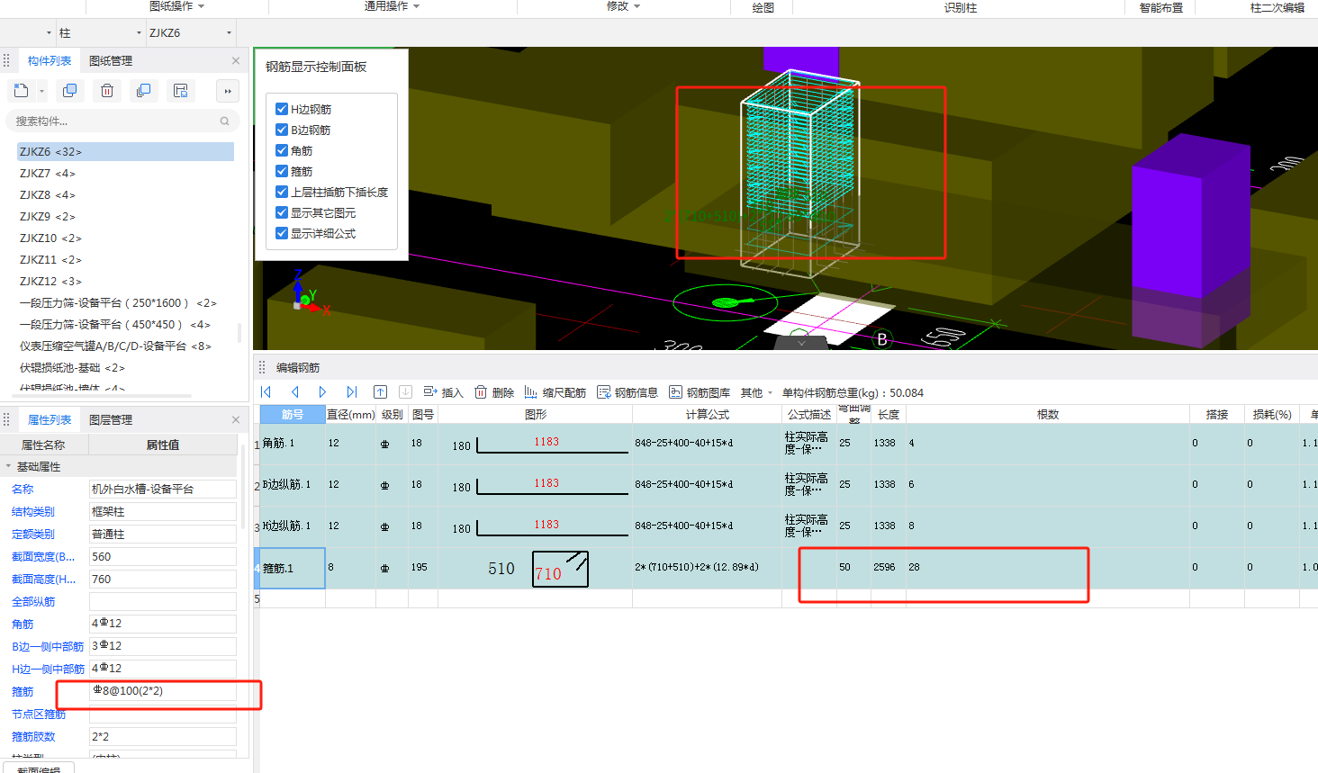The image size is (1318, 773).
Task: Edit the 截面高度 value 760
Action: click(x=163, y=579)
